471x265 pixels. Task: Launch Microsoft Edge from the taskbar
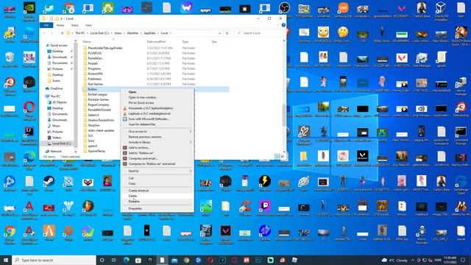click(126, 260)
